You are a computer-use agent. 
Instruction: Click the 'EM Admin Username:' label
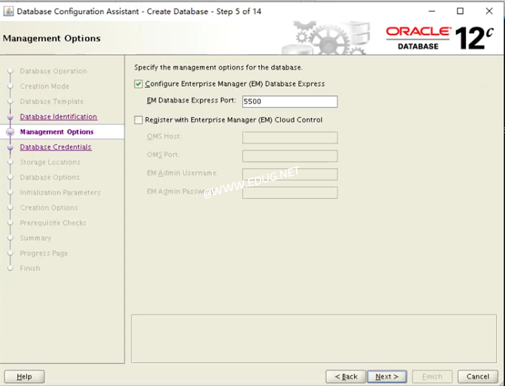pos(182,173)
